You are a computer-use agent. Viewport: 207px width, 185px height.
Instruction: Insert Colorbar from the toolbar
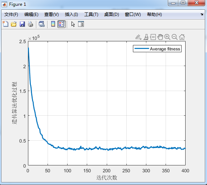[53, 24]
